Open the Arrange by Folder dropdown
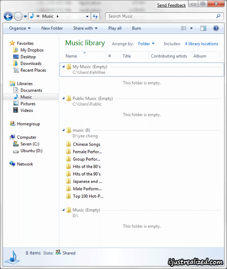 (x=146, y=44)
